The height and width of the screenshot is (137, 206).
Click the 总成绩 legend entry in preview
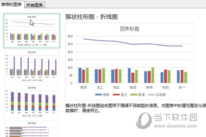click(x=157, y=95)
